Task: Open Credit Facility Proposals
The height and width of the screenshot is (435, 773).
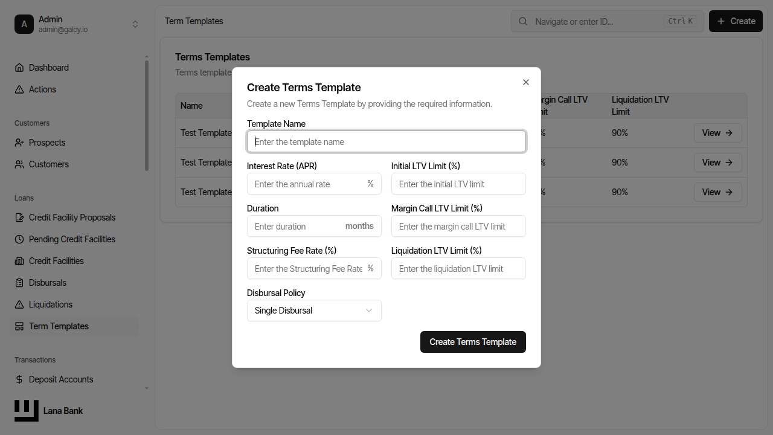Action: click(72, 217)
